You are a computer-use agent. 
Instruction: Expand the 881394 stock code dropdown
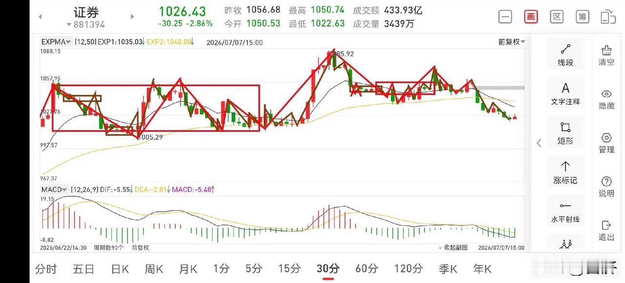pos(86,24)
